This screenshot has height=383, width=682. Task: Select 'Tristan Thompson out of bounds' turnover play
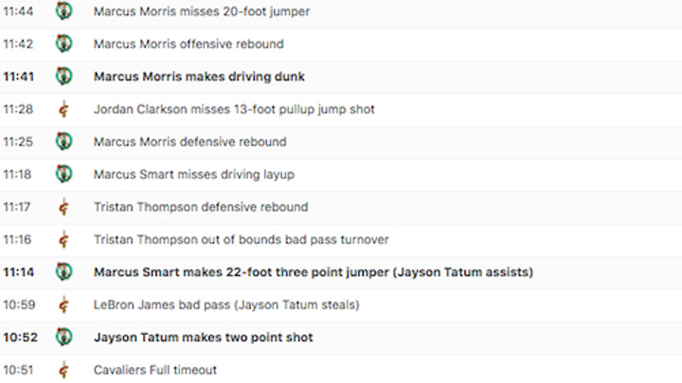(242, 239)
